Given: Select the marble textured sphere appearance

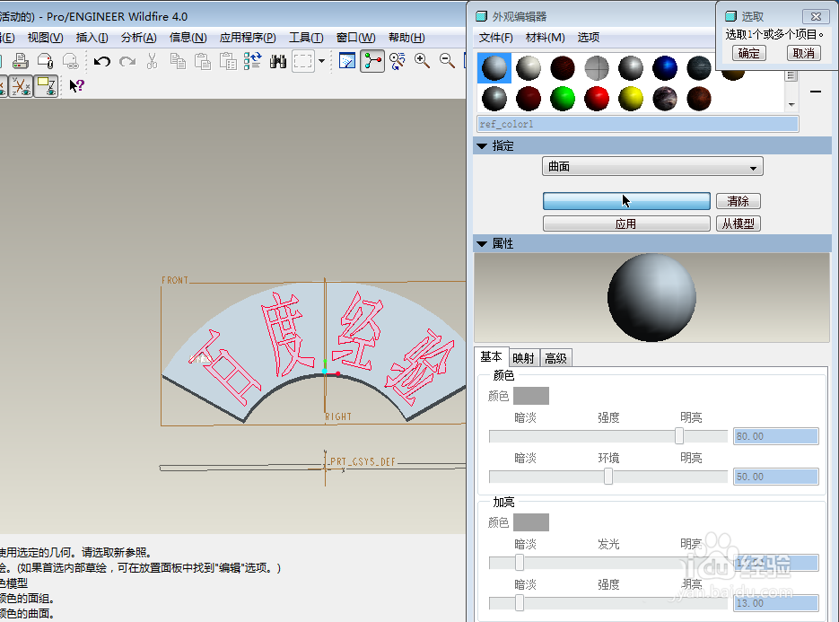Looking at the screenshot, I should [x=665, y=99].
